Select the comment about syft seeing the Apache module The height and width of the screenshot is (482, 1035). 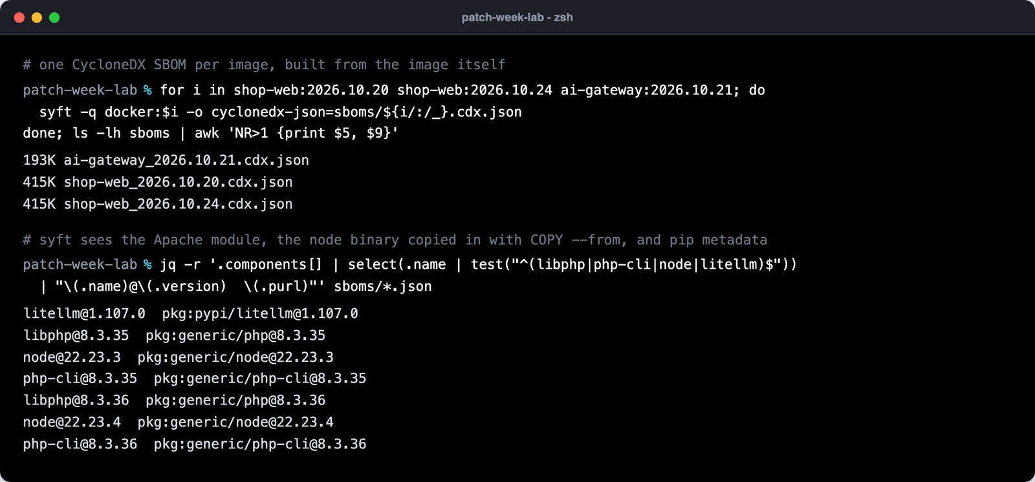[x=395, y=240]
